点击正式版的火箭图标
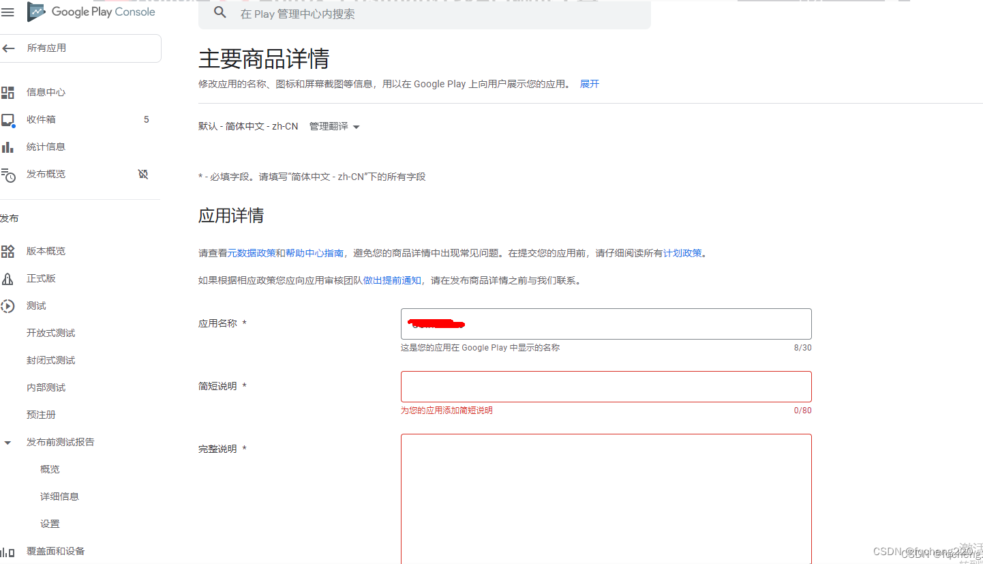Screen dimensions: 983x564 (x=9, y=278)
